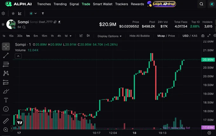Open favorites star in sub-toolbar
The image size is (216, 136).
click(x=13, y=14)
